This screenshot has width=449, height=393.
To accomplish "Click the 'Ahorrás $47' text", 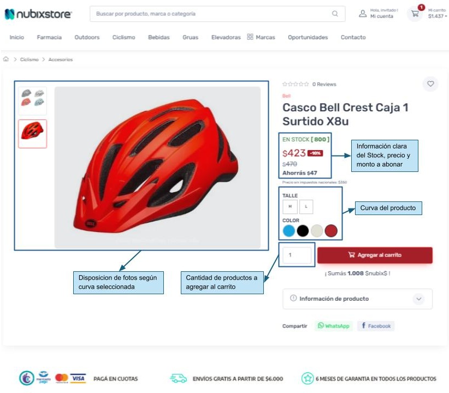I will pyautogui.click(x=299, y=173).
